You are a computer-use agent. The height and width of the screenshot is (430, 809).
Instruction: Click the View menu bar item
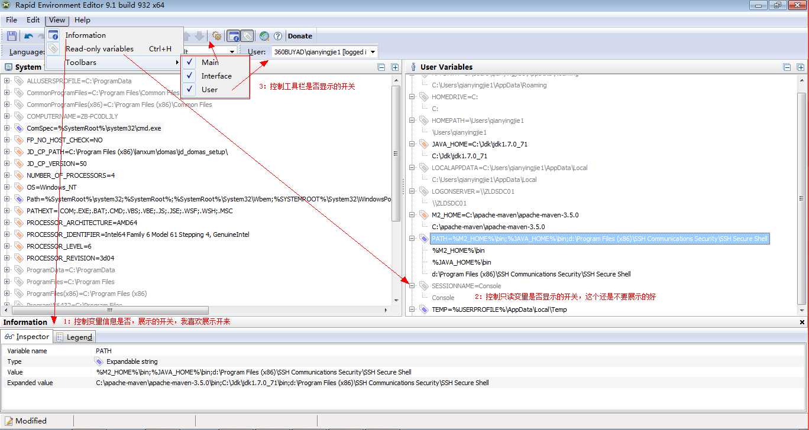click(57, 20)
